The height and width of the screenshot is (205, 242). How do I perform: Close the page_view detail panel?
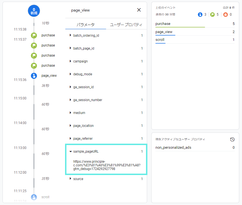(139, 10)
